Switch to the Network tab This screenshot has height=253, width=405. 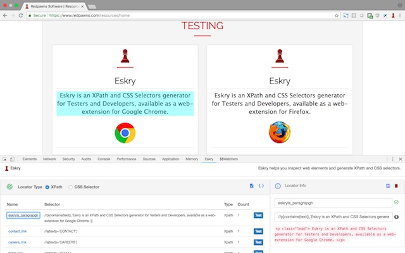(49, 159)
